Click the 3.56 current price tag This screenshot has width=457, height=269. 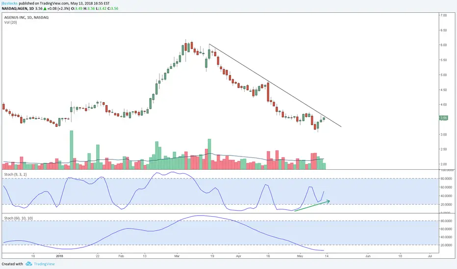(443, 118)
